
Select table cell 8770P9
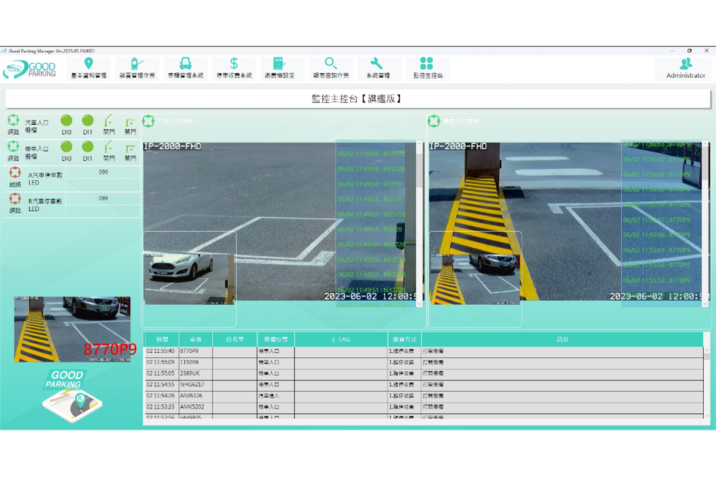click(x=195, y=352)
